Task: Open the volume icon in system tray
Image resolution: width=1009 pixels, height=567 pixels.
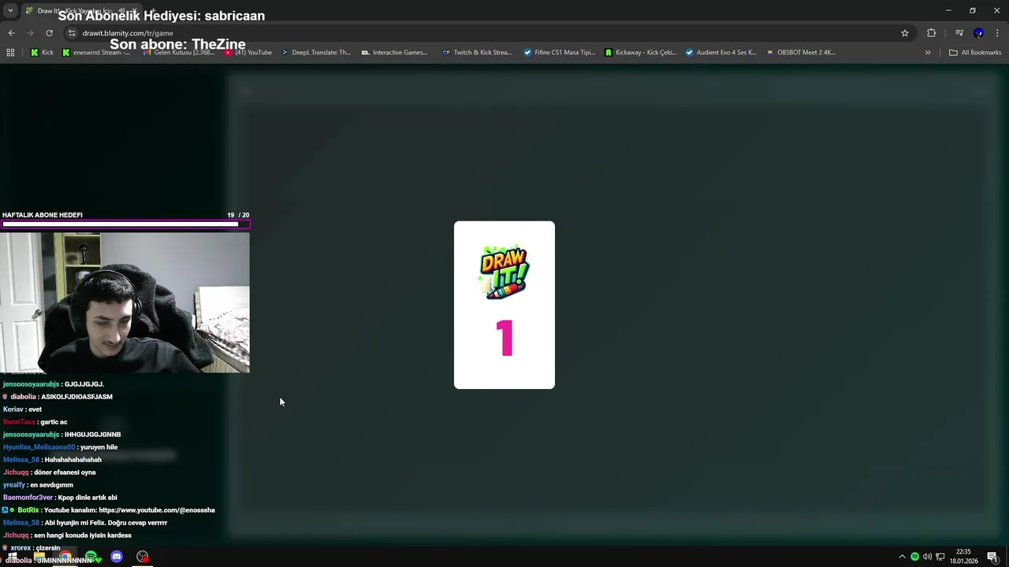Action: click(927, 557)
